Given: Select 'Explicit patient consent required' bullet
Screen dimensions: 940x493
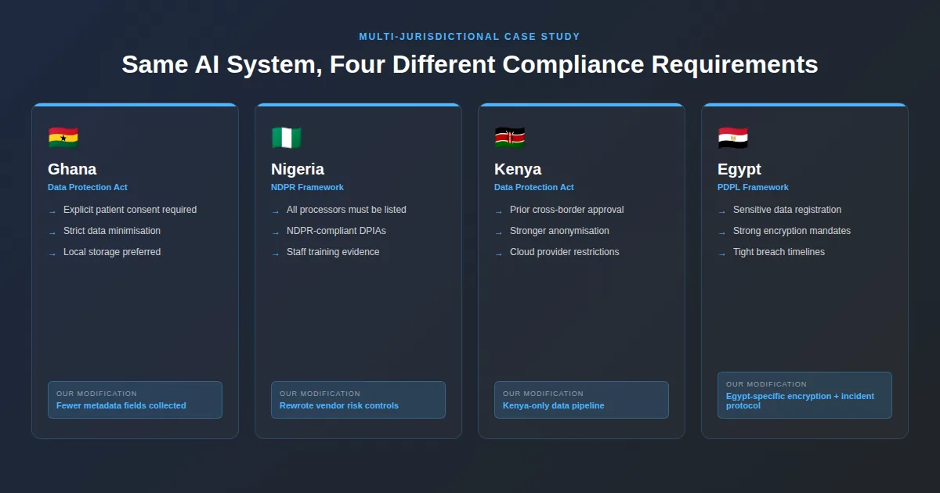Looking at the screenshot, I should pyautogui.click(x=130, y=210).
